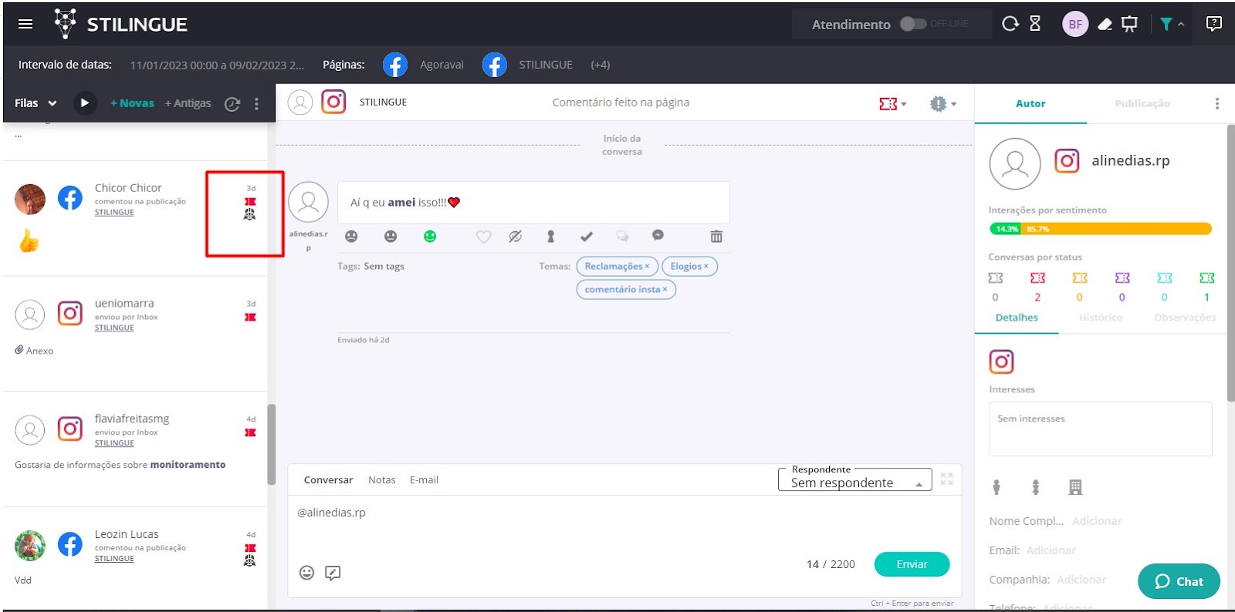1235x612 pixels.
Task: Click the presentation board icon
Action: click(x=1129, y=25)
